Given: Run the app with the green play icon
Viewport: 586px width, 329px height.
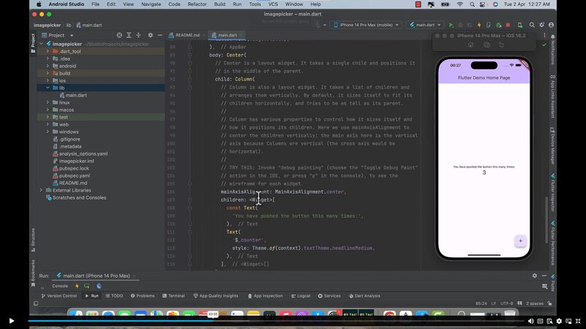Looking at the screenshot, I should point(450,25).
